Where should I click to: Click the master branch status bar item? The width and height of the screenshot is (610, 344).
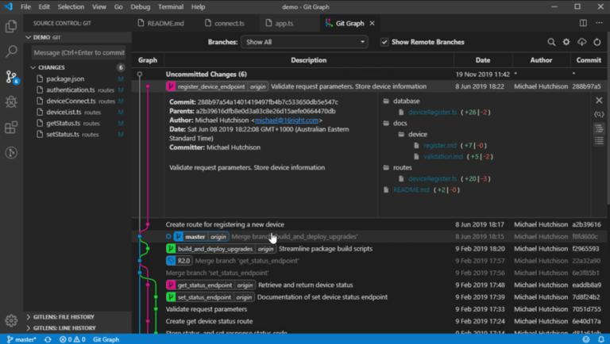point(21,339)
